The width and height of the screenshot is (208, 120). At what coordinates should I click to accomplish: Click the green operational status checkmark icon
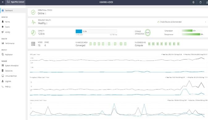[33, 12]
